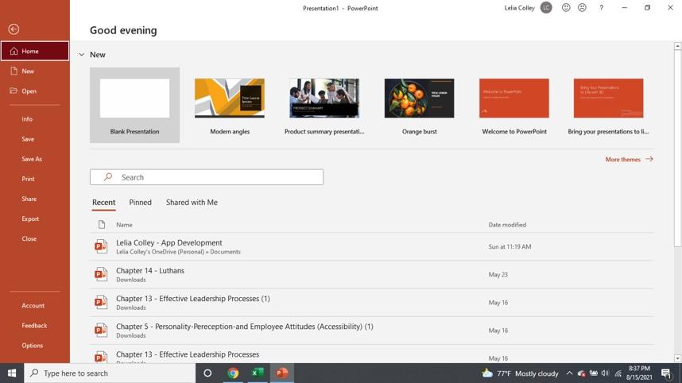Click the PowerPoint file icon for Lelia Colley - App Development
This screenshot has width=682, height=383.
[x=101, y=246]
